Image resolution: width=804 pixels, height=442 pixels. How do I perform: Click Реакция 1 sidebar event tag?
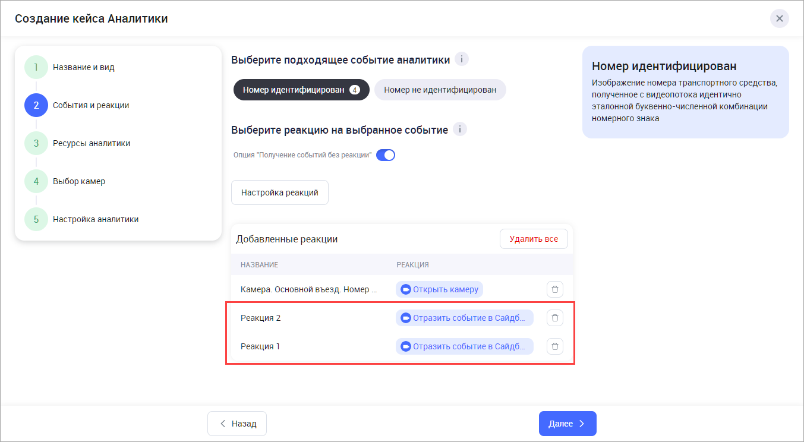pyautogui.click(x=464, y=346)
